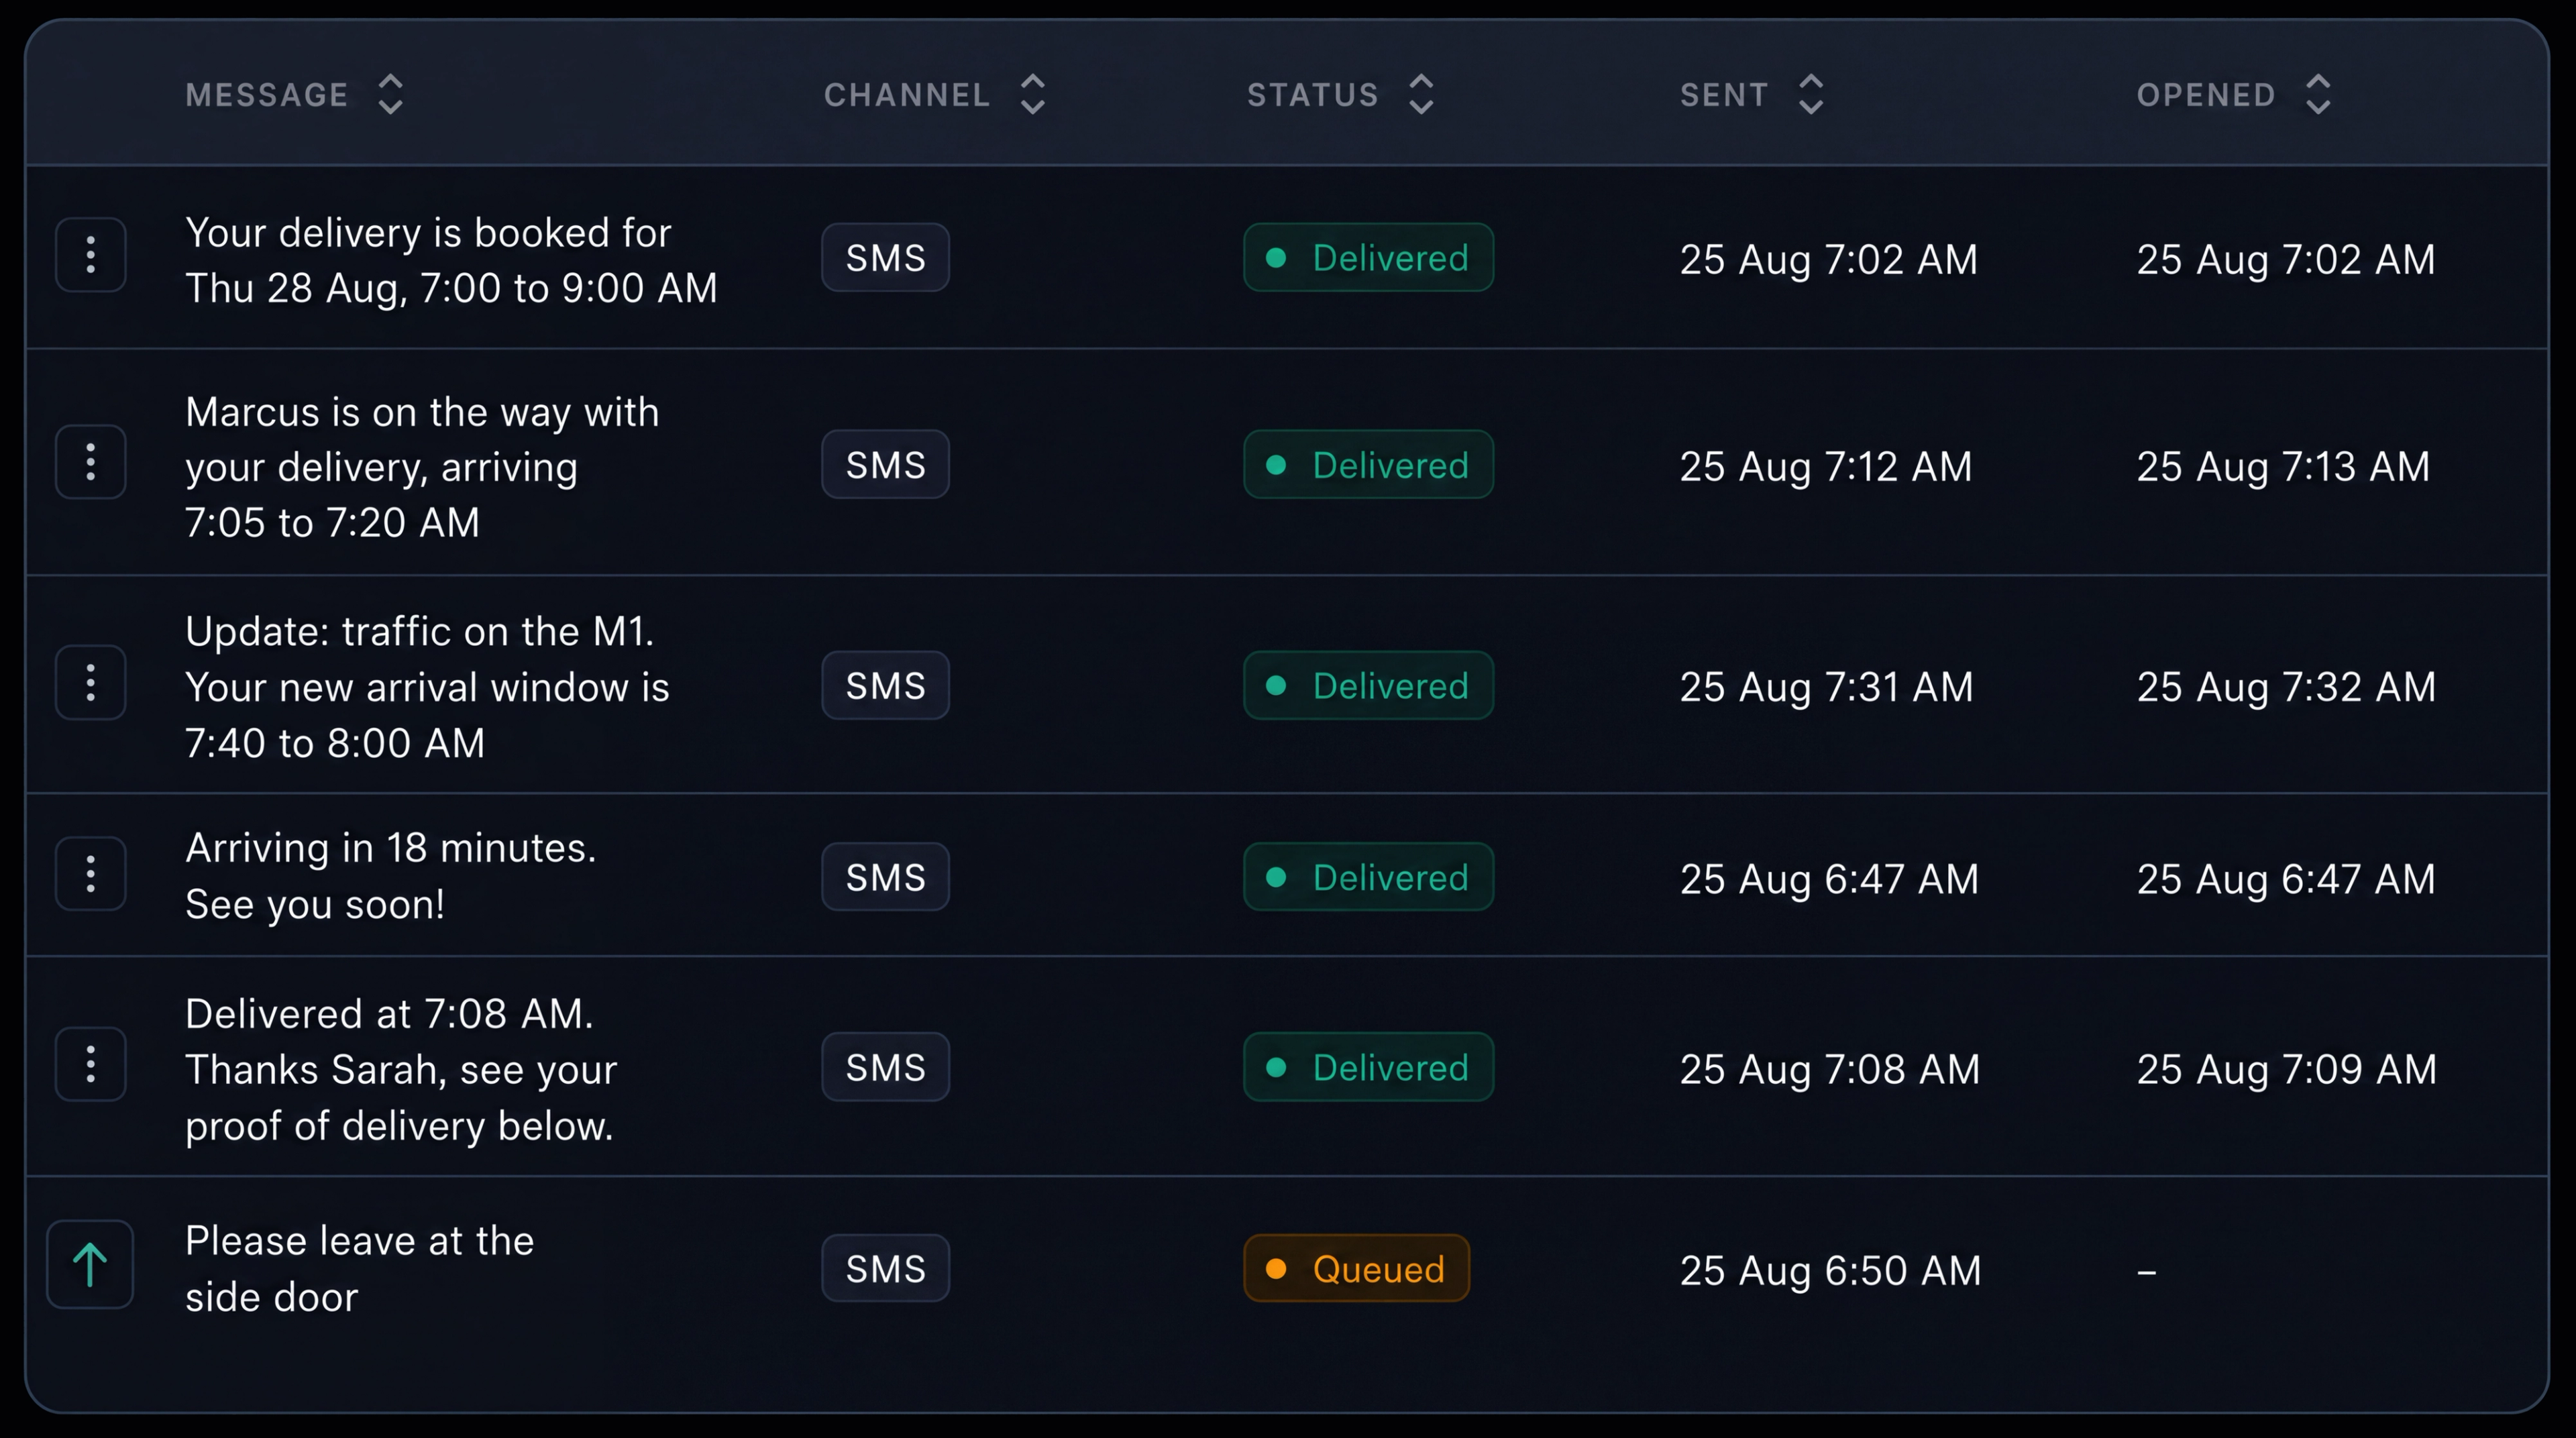Image resolution: width=2576 pixels, height=1438 pixels.
Task: Click the OPENED column header label
Action: click(2206, 95)
